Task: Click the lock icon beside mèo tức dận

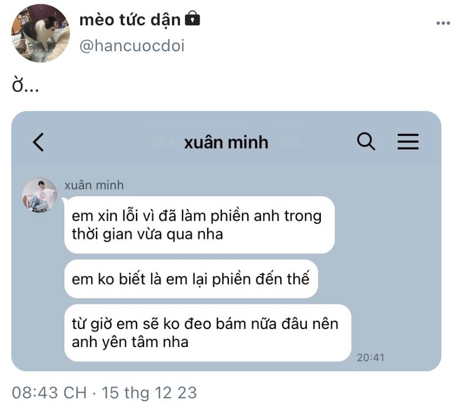Action: tap(192, 19)
